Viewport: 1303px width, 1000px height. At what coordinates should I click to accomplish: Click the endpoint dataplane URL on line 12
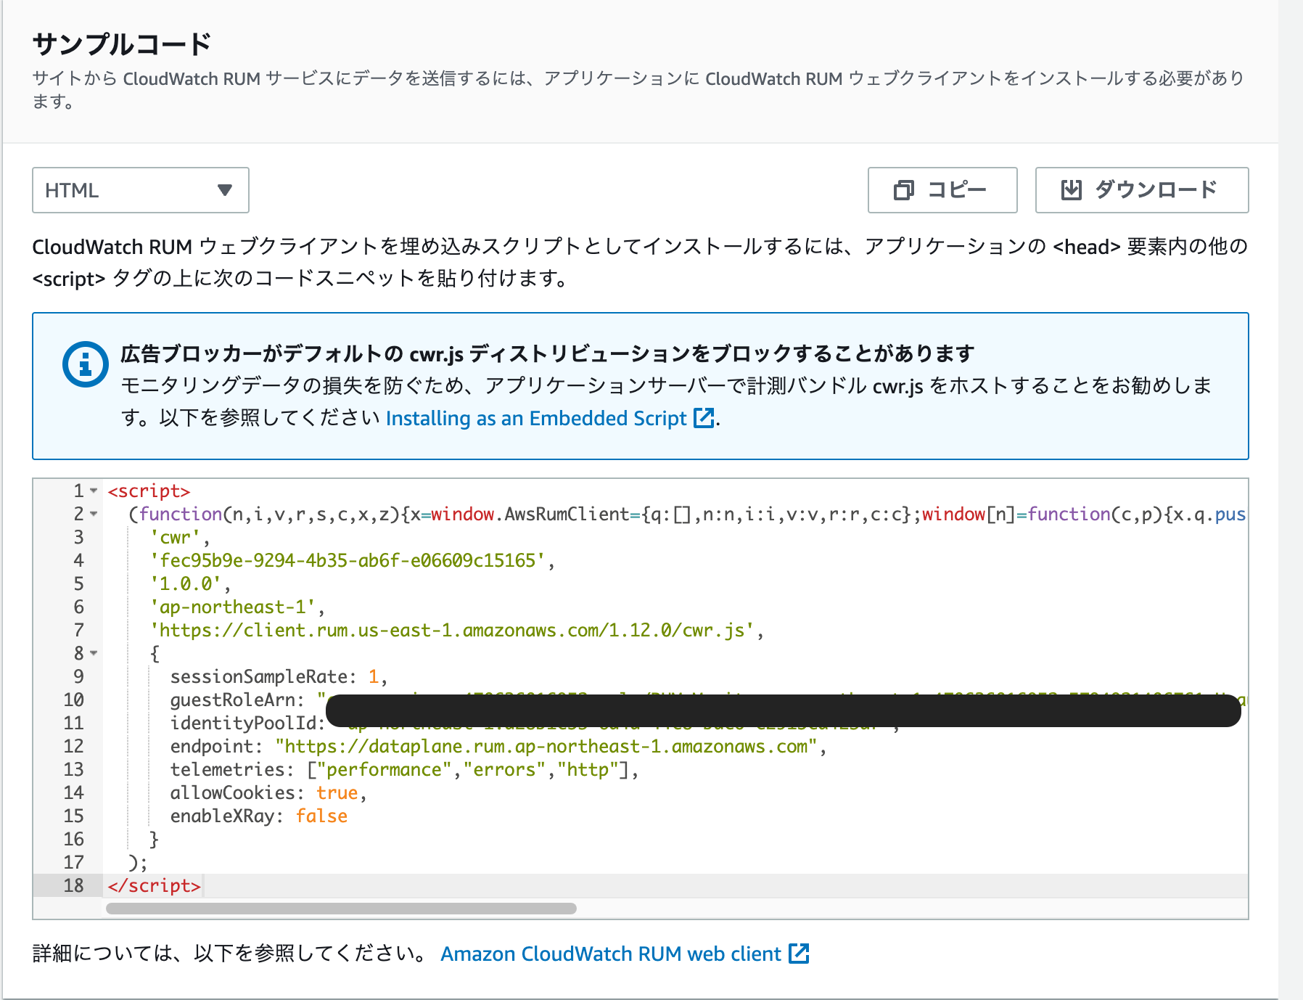(x=546, y=747)
